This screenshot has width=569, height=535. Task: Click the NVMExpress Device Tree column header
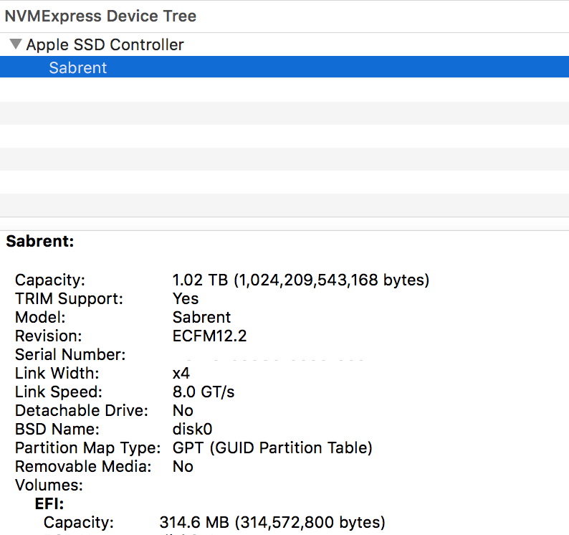pos(284,16)
